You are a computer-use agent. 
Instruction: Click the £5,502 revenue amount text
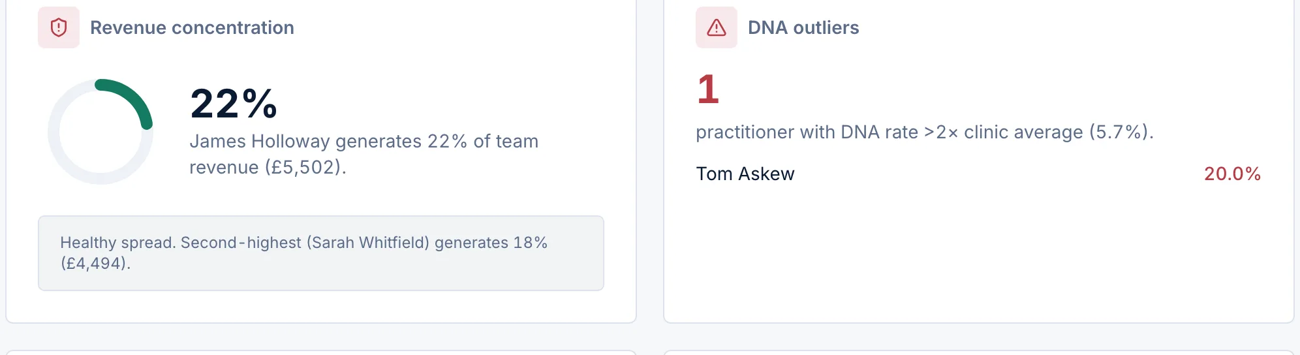302,167
